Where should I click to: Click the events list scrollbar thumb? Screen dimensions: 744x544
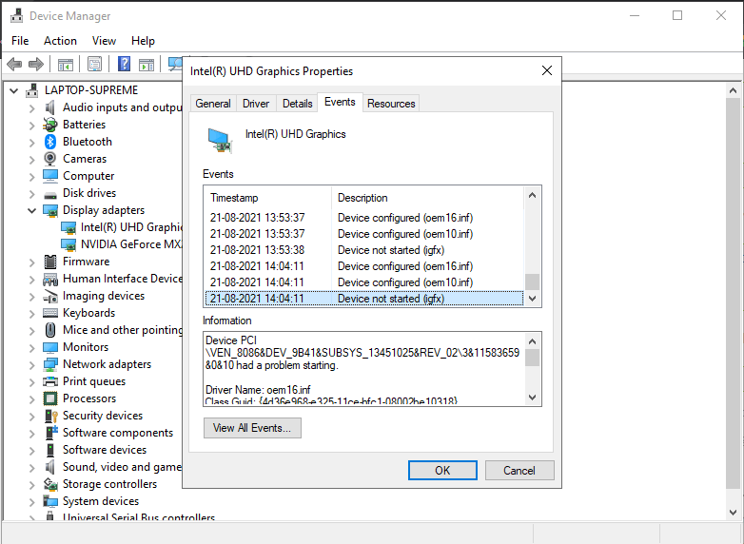coord(532,282)
